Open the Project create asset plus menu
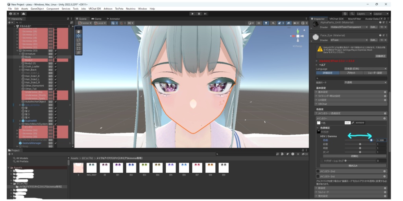Viewport: 403px width, 201px height. click(x=10, y=154)
